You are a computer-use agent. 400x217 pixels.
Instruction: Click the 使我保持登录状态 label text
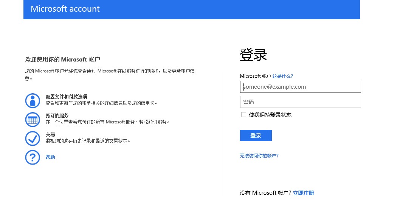point(270,115)
